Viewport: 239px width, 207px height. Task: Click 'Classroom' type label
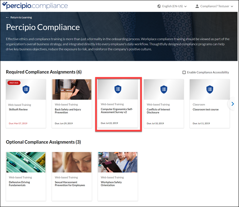coord(199,104)
